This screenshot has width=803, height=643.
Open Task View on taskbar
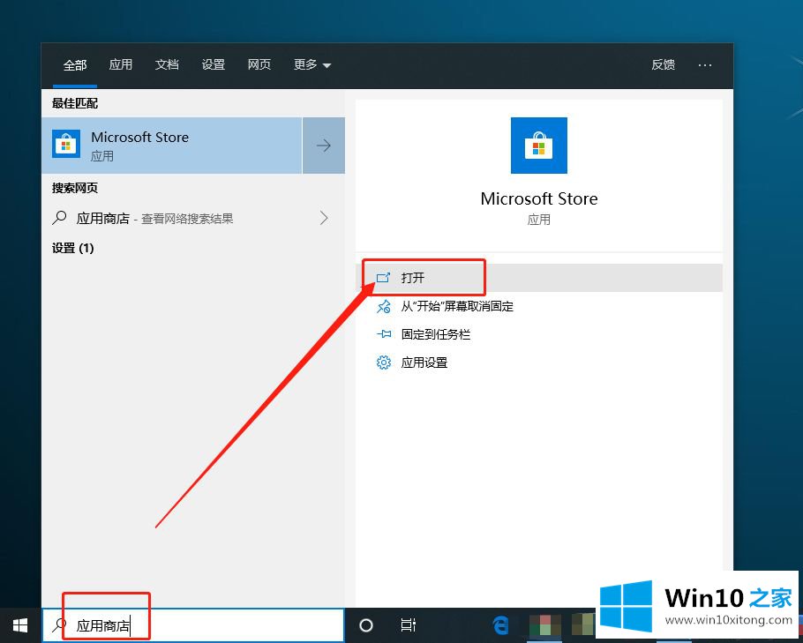tap(409, 625)
